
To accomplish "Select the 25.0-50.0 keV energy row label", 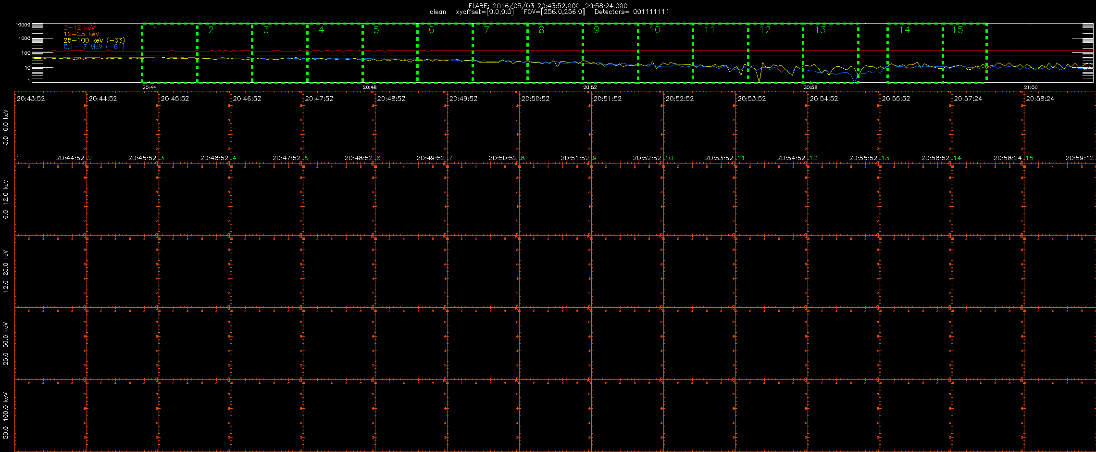I will (x=6, y=343).
